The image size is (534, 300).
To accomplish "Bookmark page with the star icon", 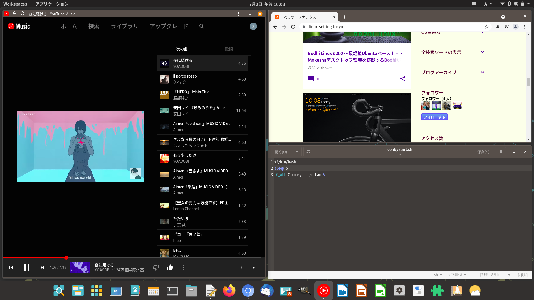I will pos(486,27).
